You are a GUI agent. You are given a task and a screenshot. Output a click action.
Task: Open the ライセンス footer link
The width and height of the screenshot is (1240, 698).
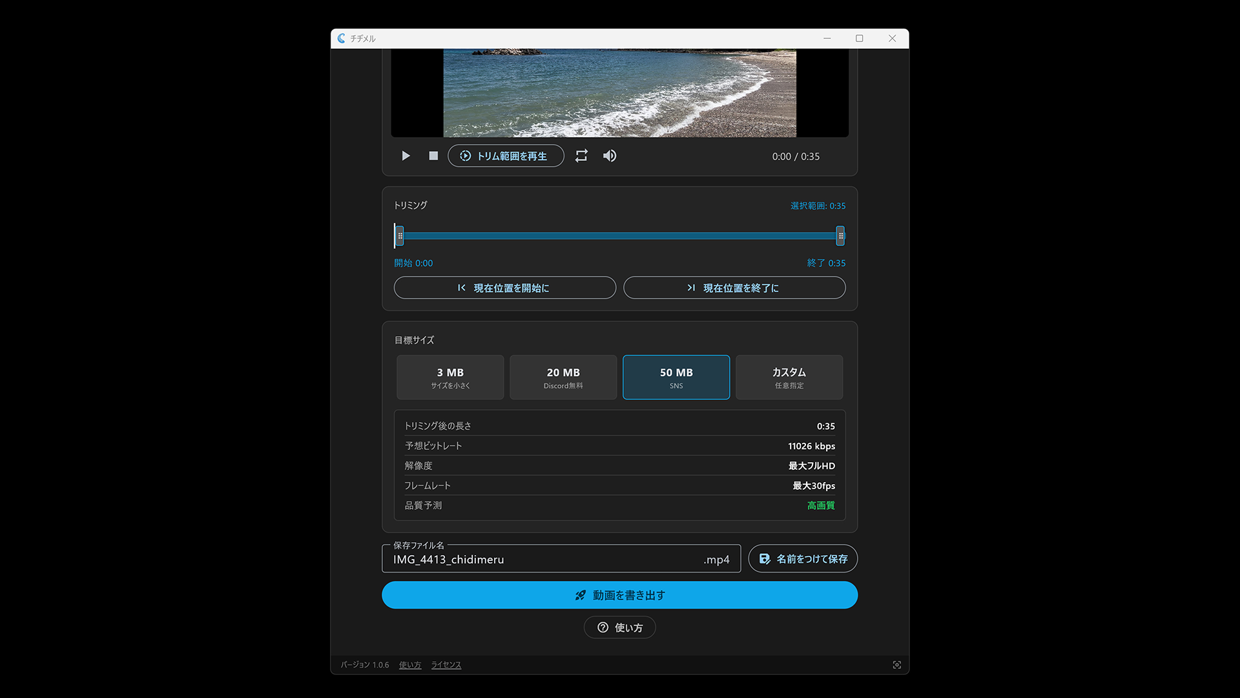click(x=446, y=665)
